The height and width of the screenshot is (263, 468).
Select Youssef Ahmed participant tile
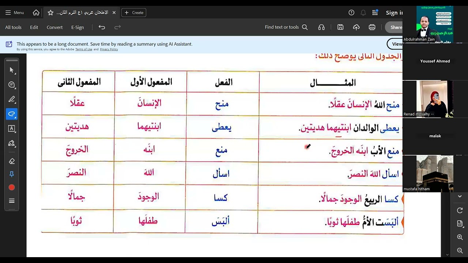click(435, 61)
